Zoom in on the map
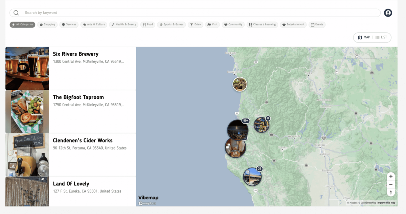The width and height of the screenshot is (406, 214). coord(391,176)
